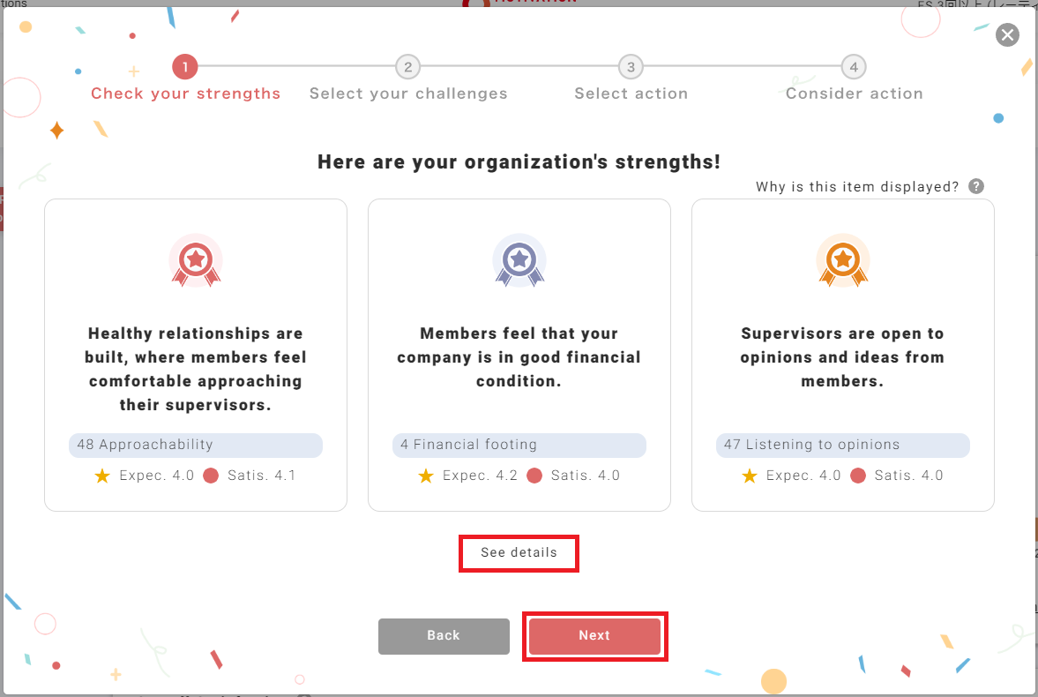The height and width of the screenshot is (697, 1038).
Task: Click the '48 Approachability' tag
Action: click(196, 445)
